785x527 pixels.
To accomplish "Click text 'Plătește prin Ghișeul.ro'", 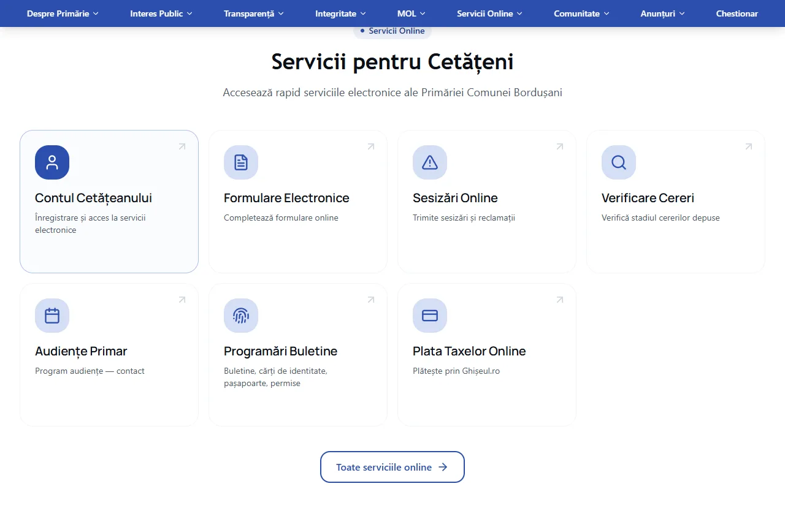I will point(456,371).
